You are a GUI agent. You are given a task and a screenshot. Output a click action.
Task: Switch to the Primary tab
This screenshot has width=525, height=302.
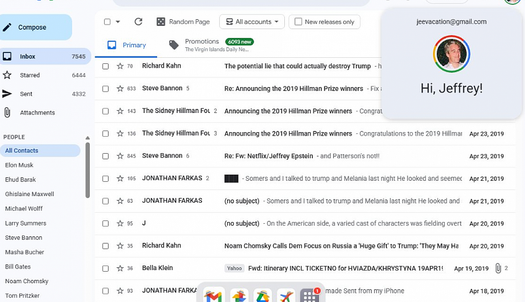point(126,45)
